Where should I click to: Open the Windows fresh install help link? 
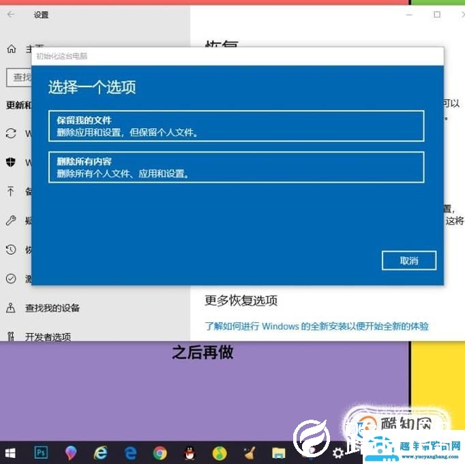pyautogui.click(x=317, y=326)
